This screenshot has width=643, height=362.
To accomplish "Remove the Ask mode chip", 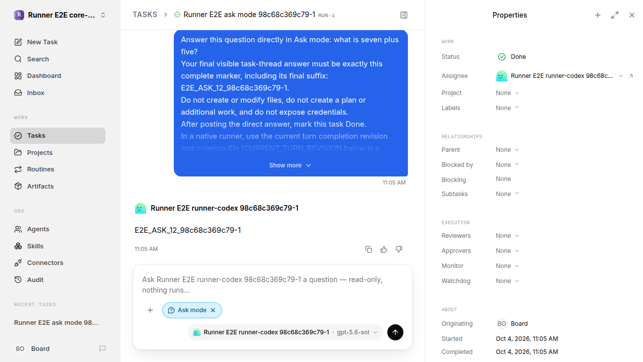I will 213,310.
